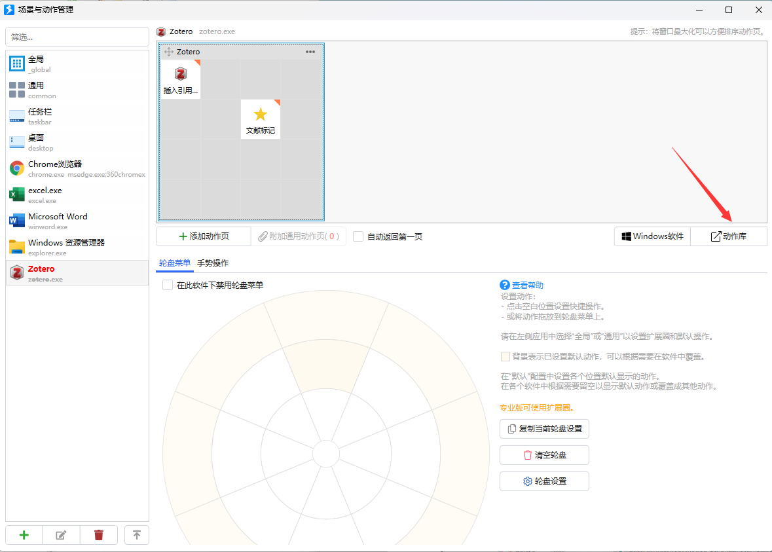Select the 通用 common scene icon

[x=17, y=90]
